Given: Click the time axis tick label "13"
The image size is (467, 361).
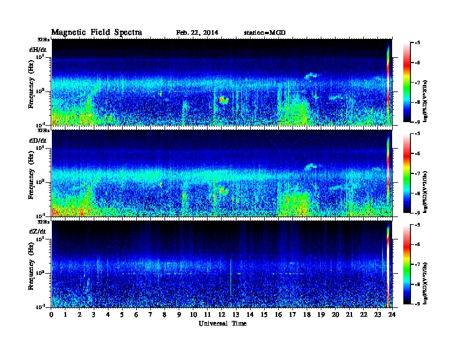Looking at the screenshot, I should tap(236, 314).
